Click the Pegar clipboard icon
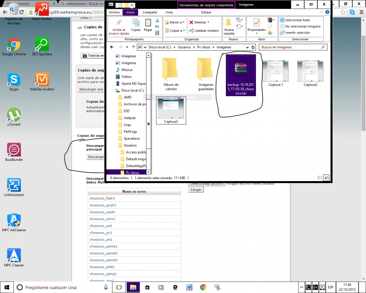Screen dimensions: 366x293 tap(148, 25)
